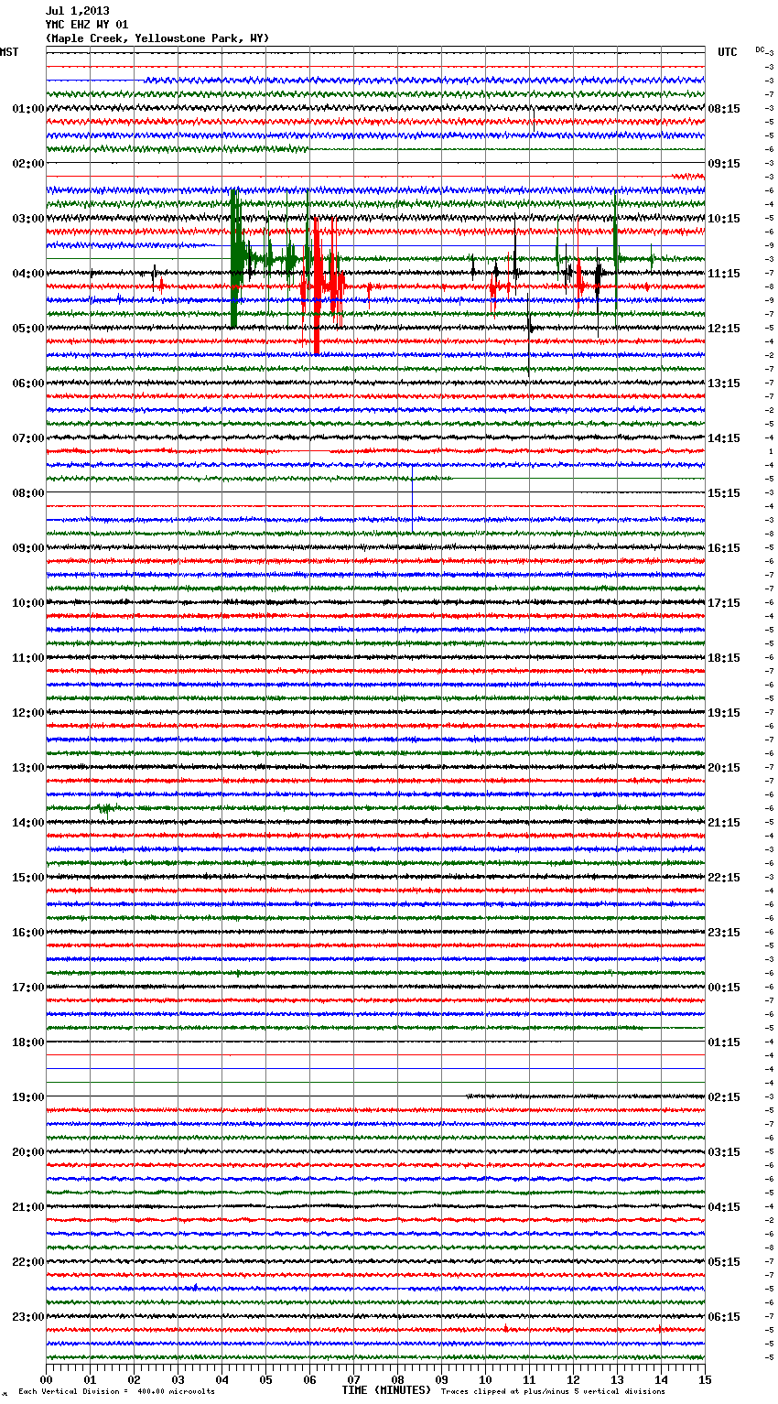The image size is (778, 1404).
Task: Click the 11:15 UTC time label
Action: pyautogui.click(x=724, y=274)
